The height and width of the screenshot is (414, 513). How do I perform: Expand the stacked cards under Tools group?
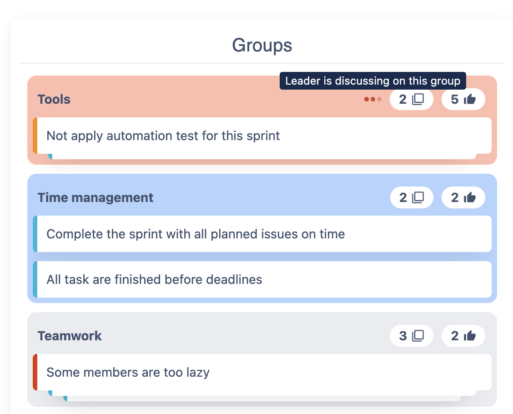coord(262,157)
